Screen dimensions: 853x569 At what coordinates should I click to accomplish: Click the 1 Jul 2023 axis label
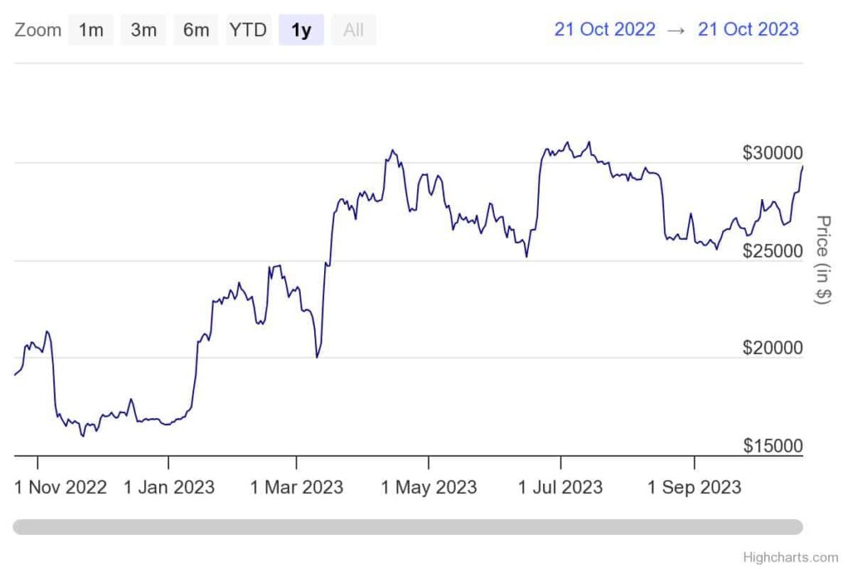560,487
